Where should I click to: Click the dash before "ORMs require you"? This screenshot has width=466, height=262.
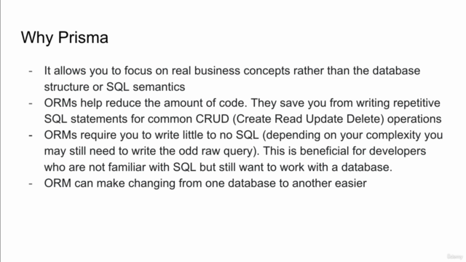click(x=31, y=135)
